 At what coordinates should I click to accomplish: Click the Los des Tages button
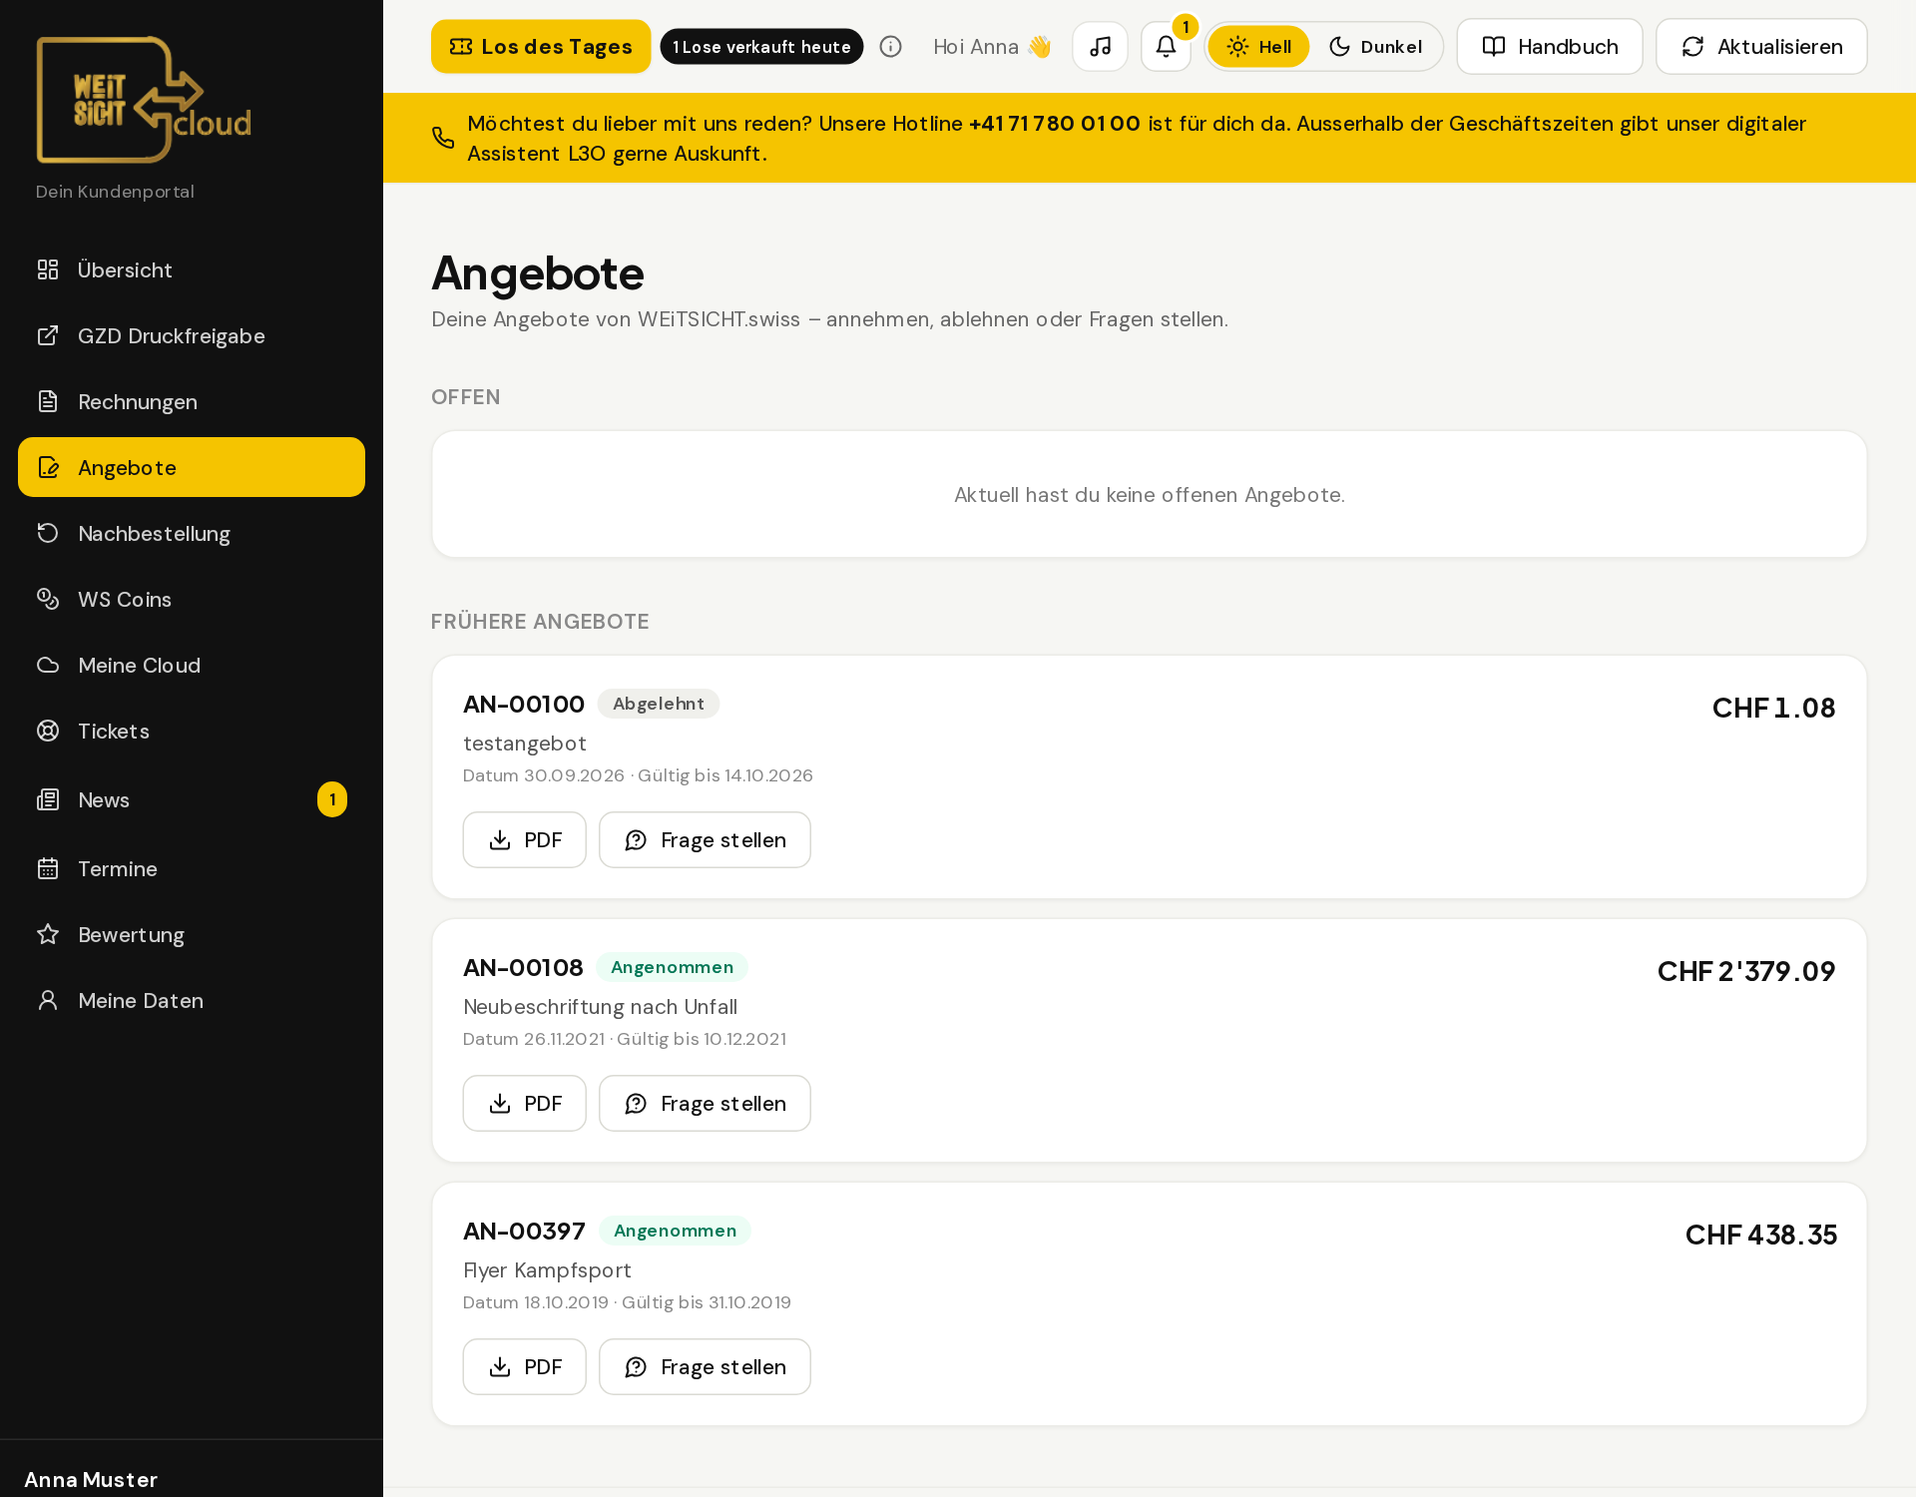click(541, 47)
